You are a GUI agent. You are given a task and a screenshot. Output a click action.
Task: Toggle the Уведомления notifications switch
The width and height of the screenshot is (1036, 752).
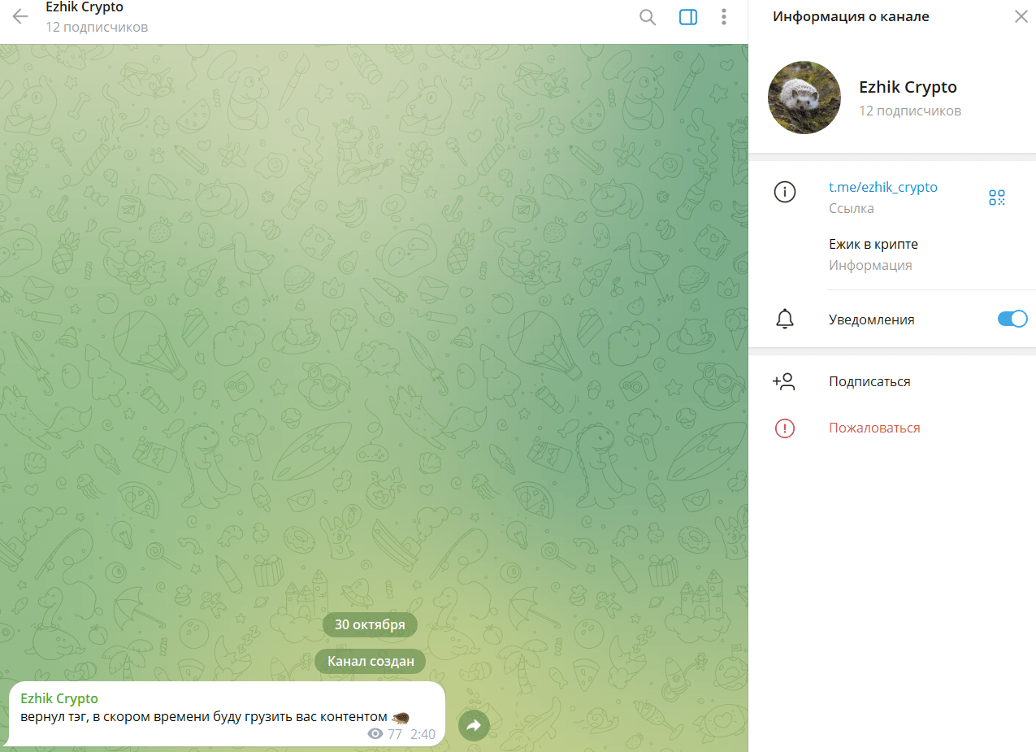point(1012,319)
